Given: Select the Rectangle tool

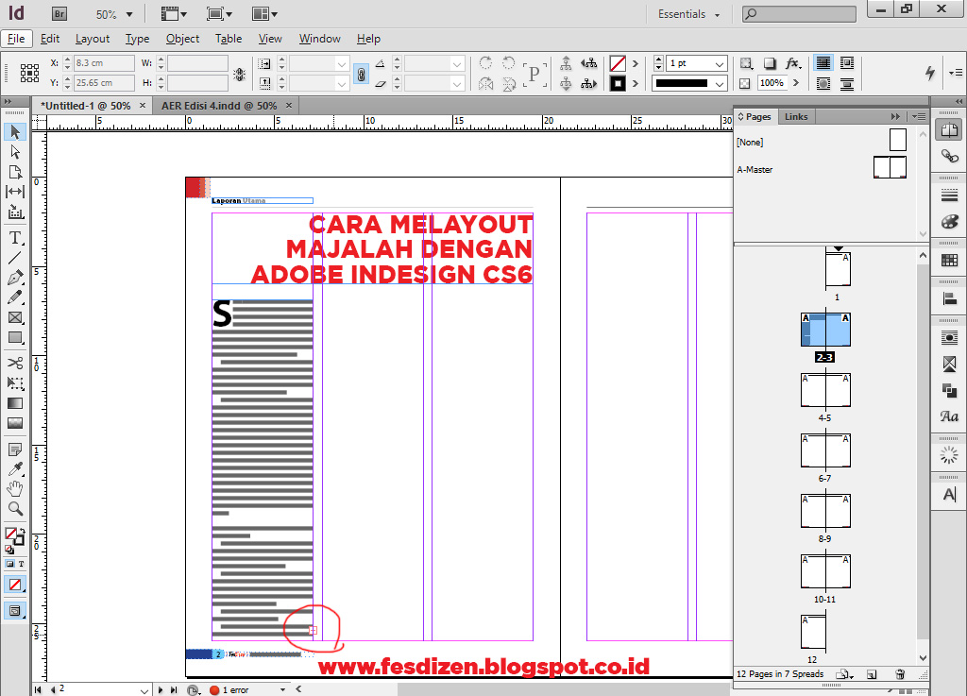Looking at the screenshot, I should 15,338.
